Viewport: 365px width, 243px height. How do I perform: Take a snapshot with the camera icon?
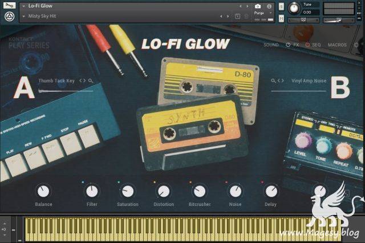258,6
